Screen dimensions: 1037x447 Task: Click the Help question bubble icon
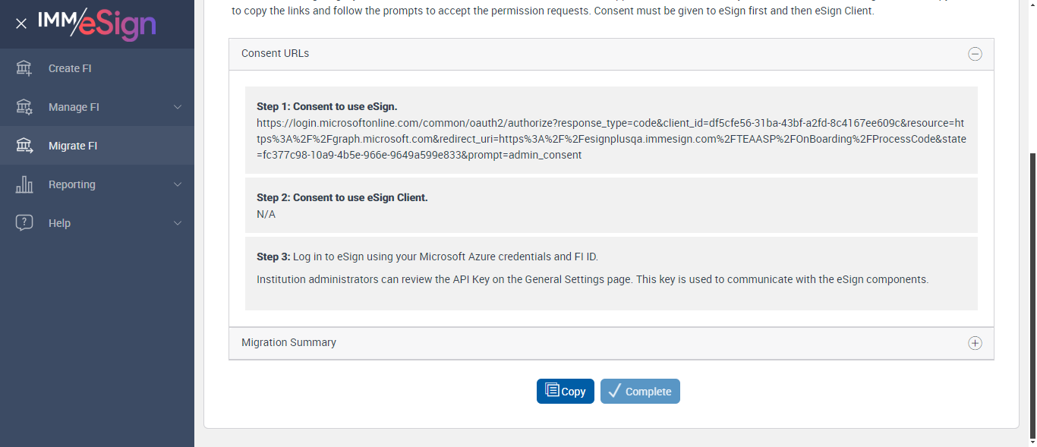[24, 223]
